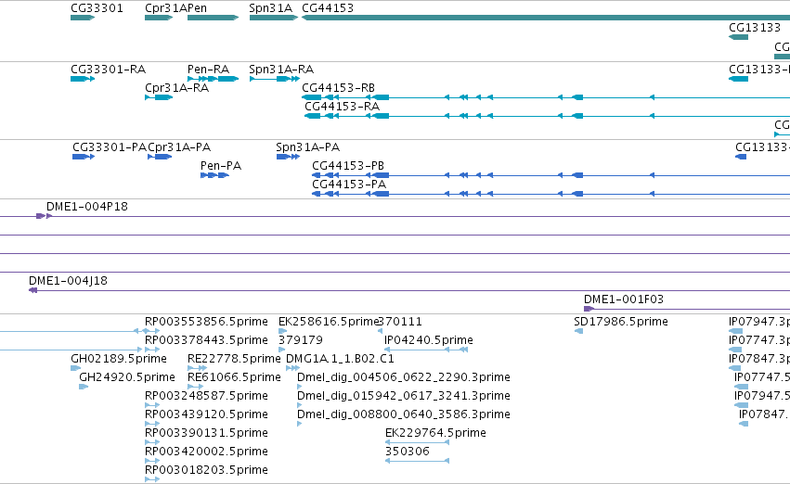790x484 pixels.
Task: Select EST RP003390131.5prime
Action: [x=152, y=442]
